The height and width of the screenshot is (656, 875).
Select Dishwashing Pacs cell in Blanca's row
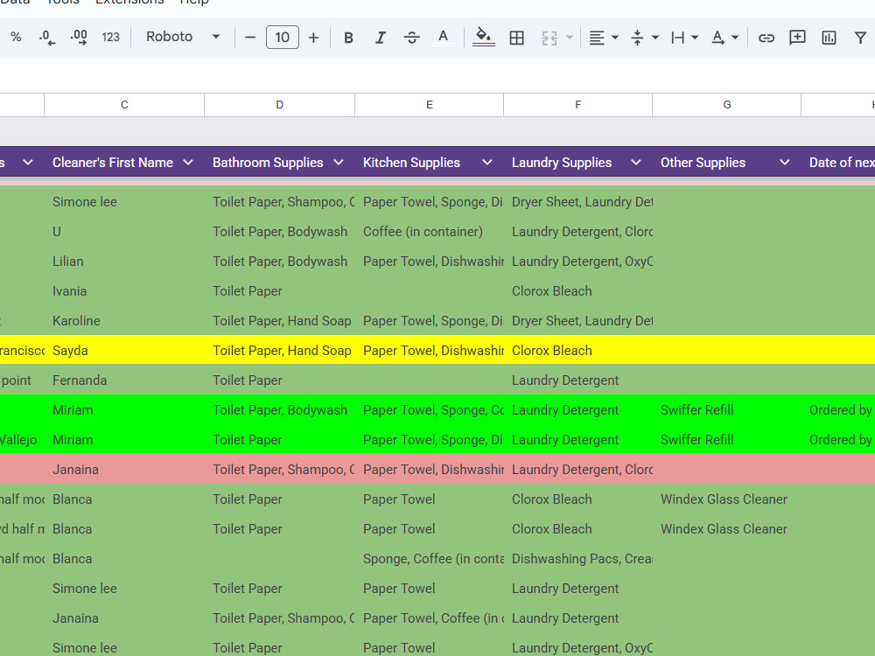click(x=578, y=558)
